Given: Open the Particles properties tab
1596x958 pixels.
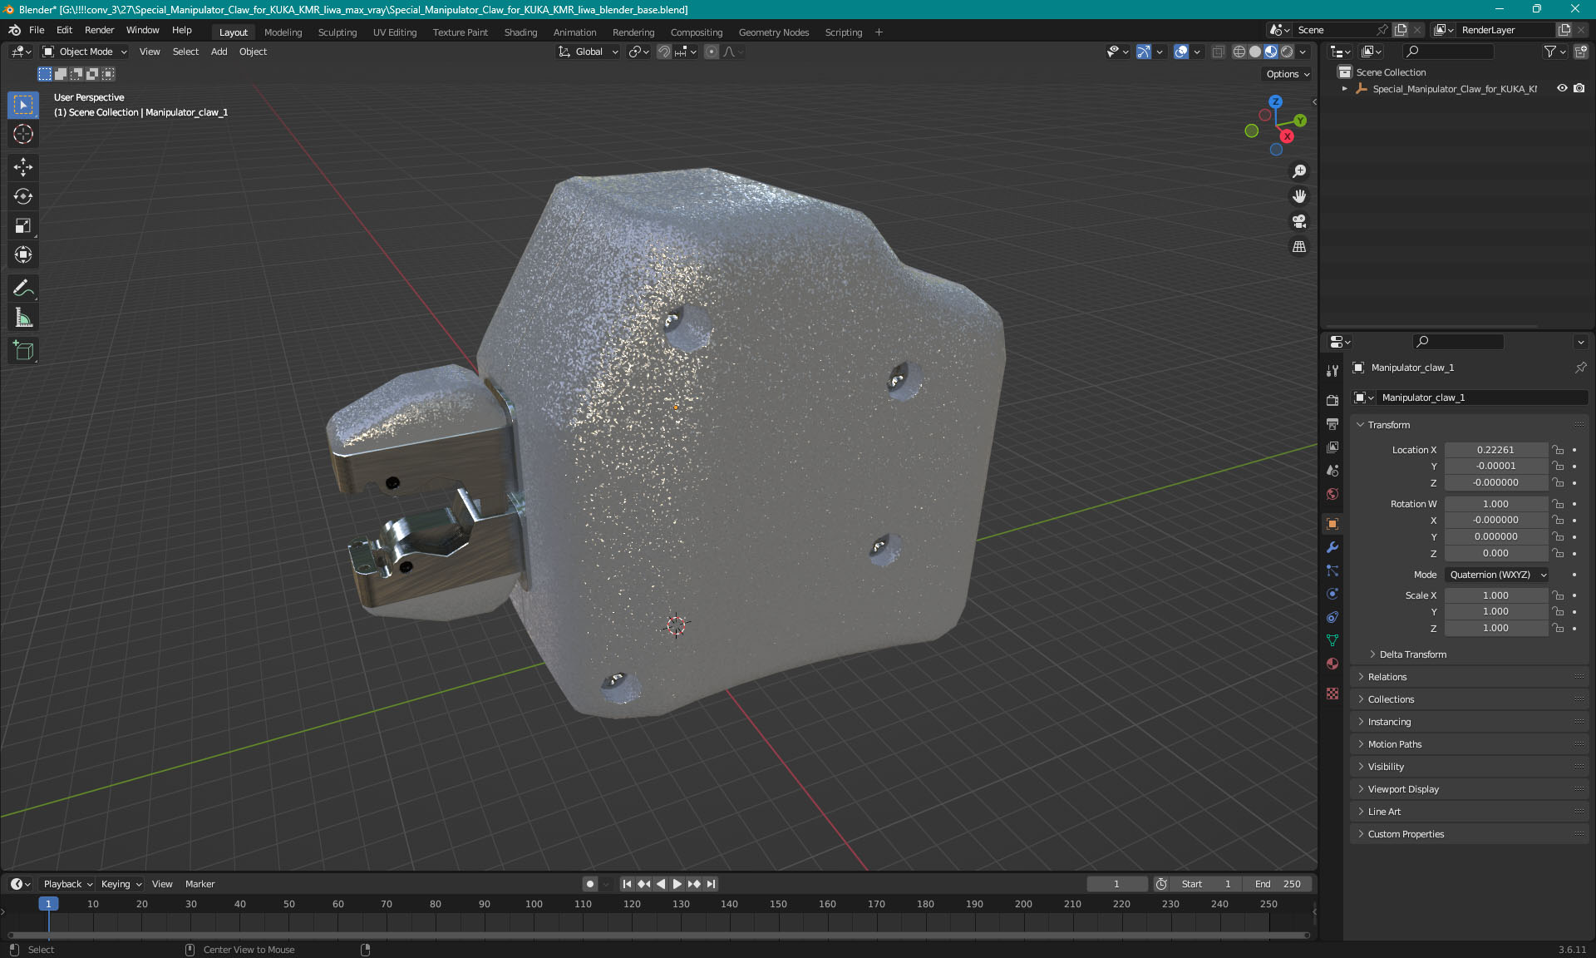Looking at the screenshot, I should 1332,570.
